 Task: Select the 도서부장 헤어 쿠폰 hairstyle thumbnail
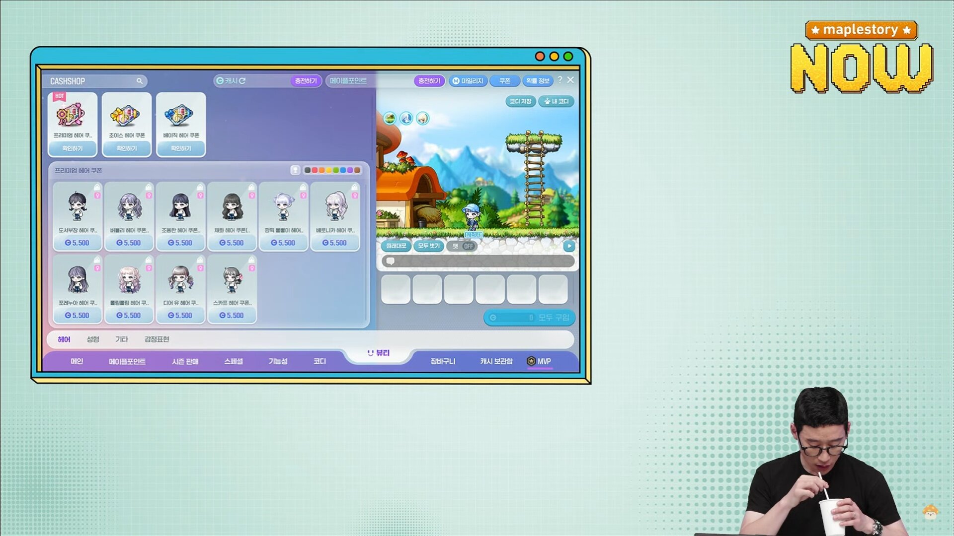(x=78, y=206)
